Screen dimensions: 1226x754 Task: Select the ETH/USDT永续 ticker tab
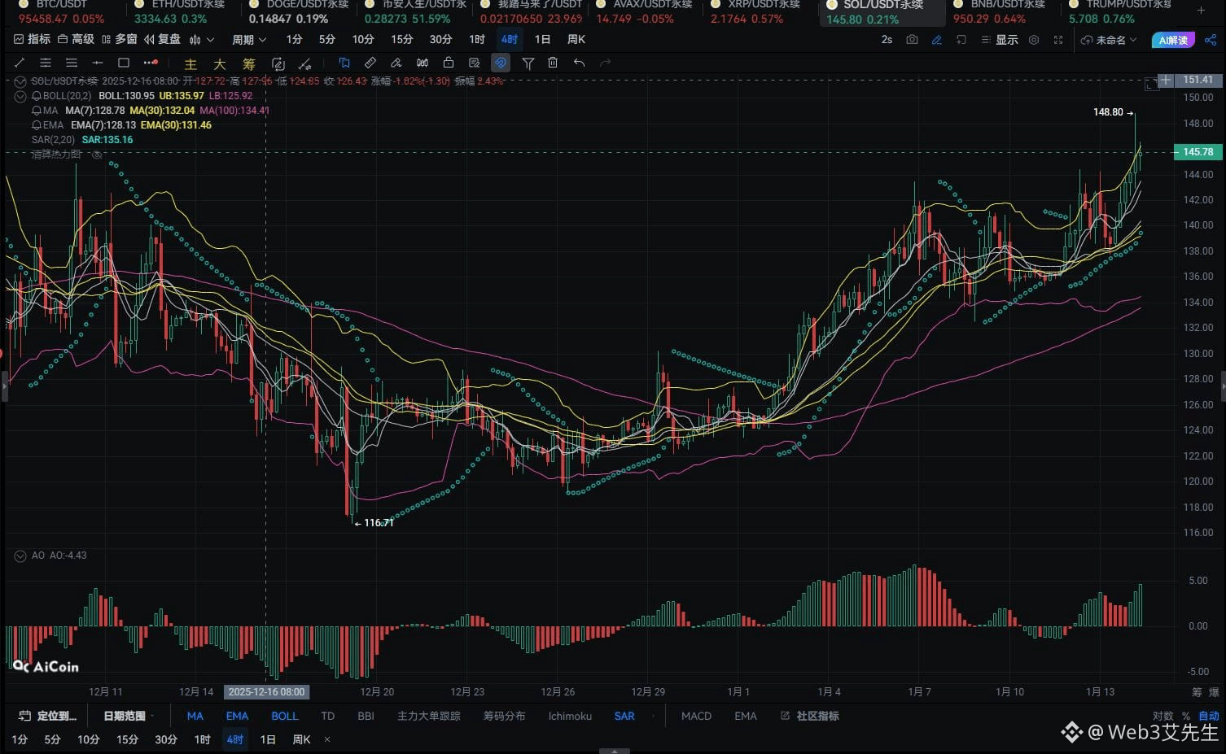pyautogui.click(x=179, y=11)
